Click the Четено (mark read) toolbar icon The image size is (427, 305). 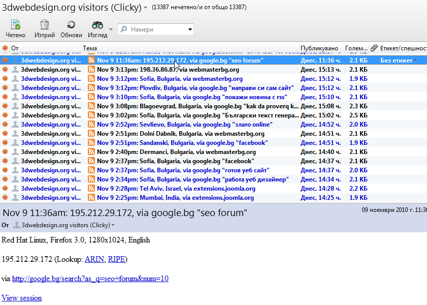(15, 24)
